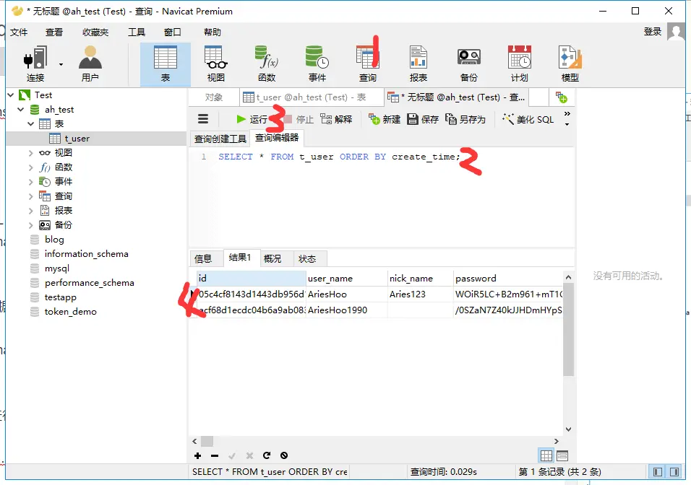Click the 解释 explain button

pyautogui.click(x=336, y=119)
